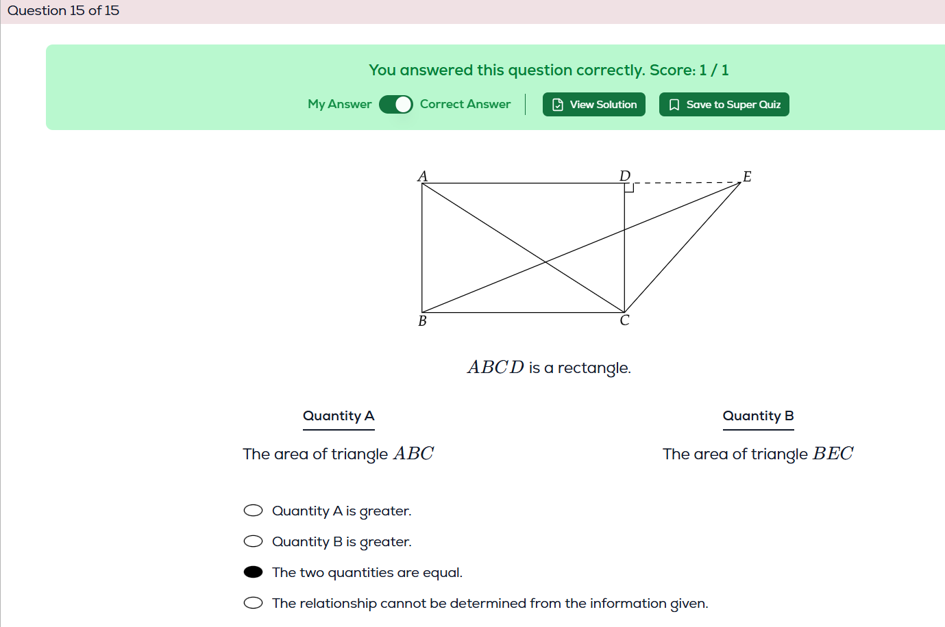945x627 pixels.
Task: Click vertex E in the geometry diagram
Action: [x=741, y=182]
